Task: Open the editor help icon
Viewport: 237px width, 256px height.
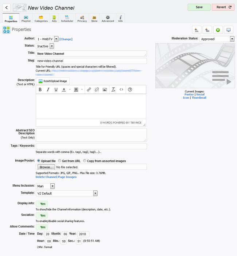Action: (130, 89)
